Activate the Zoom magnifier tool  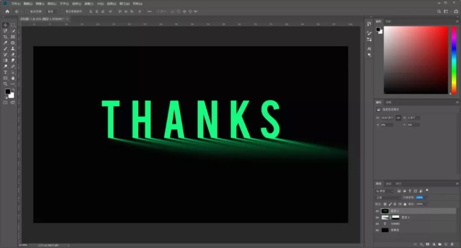5,84
